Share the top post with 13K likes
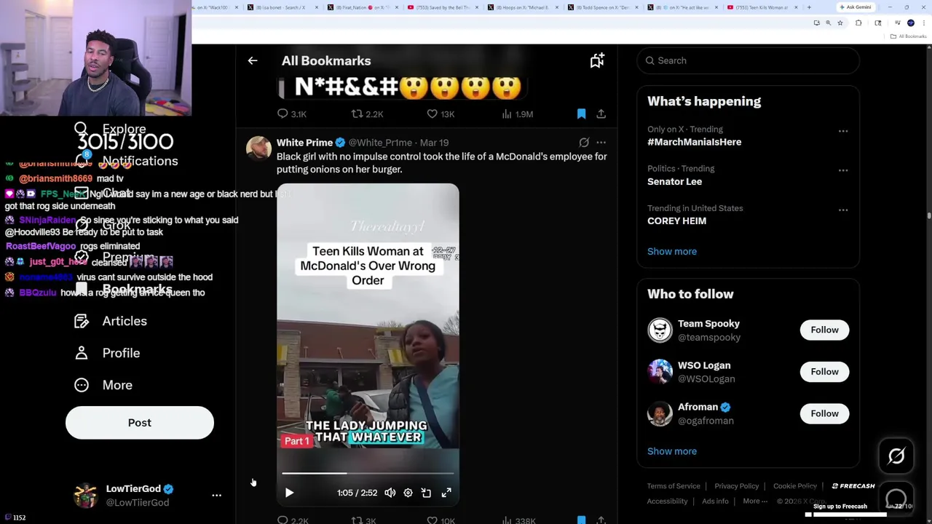This screenshot has width=932, height=524. [x=601, y=114]
